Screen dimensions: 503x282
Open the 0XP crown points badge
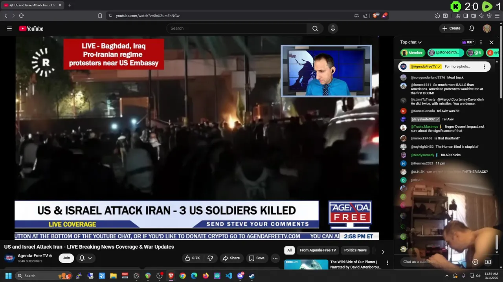pyautogui.click(x=468, y=42)
